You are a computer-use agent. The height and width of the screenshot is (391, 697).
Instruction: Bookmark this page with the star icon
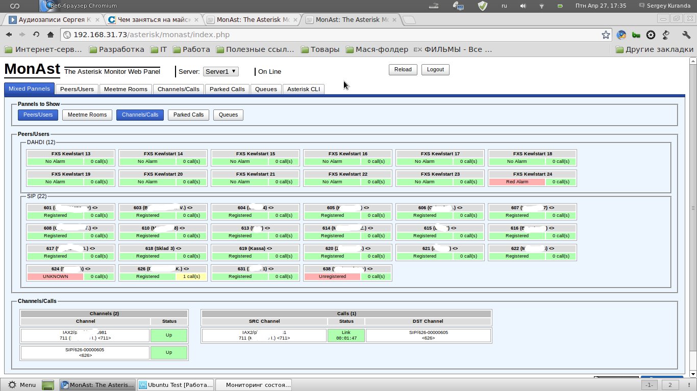tap(606, 35)
